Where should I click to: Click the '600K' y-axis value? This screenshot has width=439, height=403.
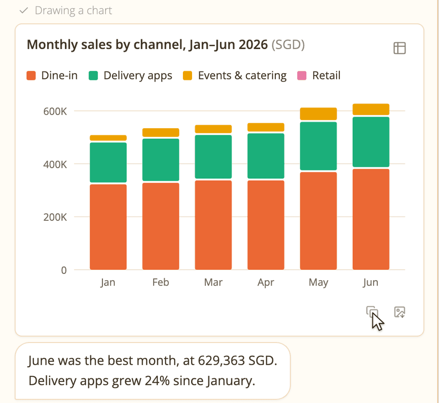tap(55, 111)
